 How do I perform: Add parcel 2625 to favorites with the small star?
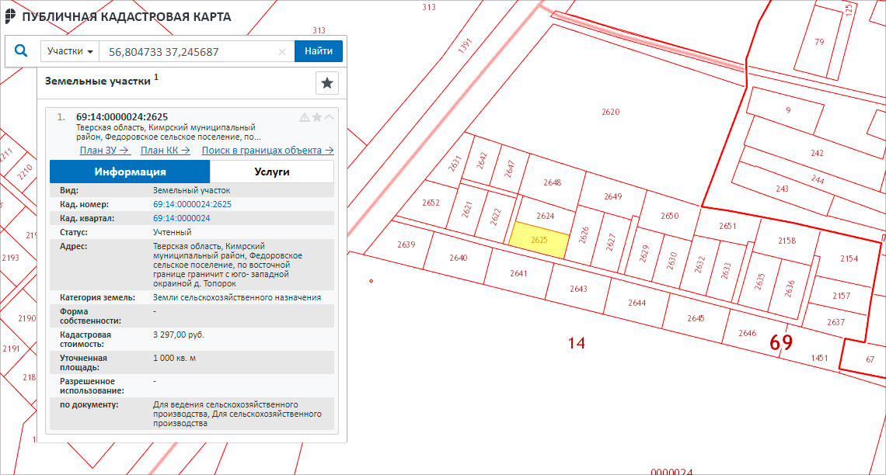click(317, 117)
